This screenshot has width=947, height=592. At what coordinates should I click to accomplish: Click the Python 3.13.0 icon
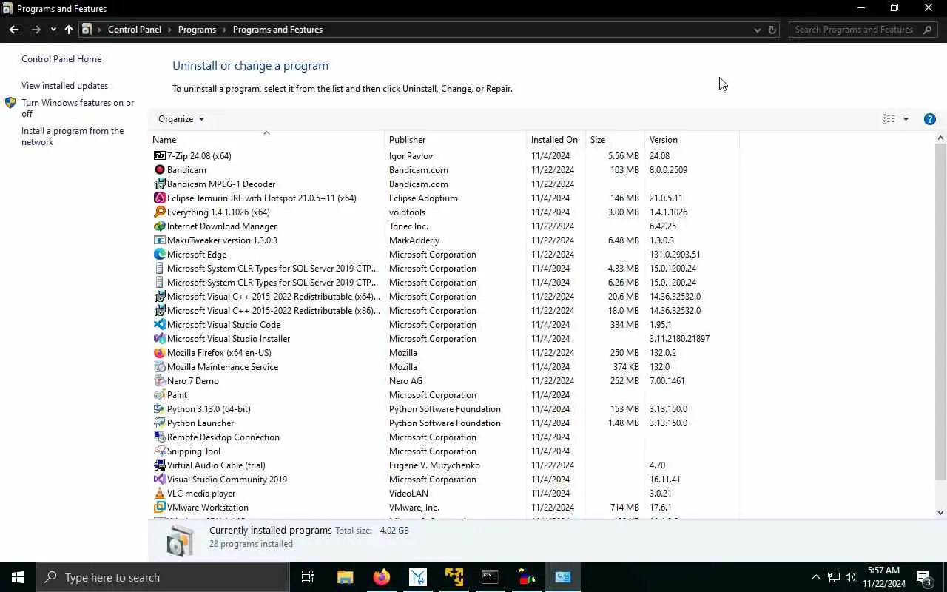point(159,409)
